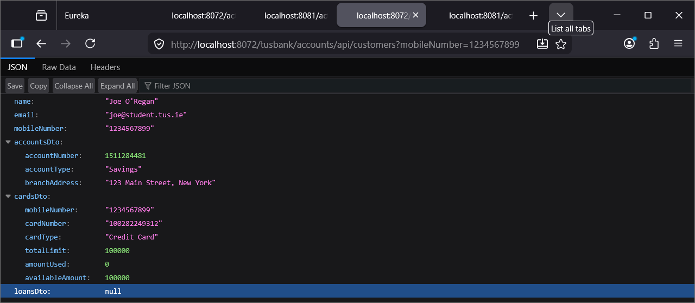Click the name key label

(x=24, y=101)
